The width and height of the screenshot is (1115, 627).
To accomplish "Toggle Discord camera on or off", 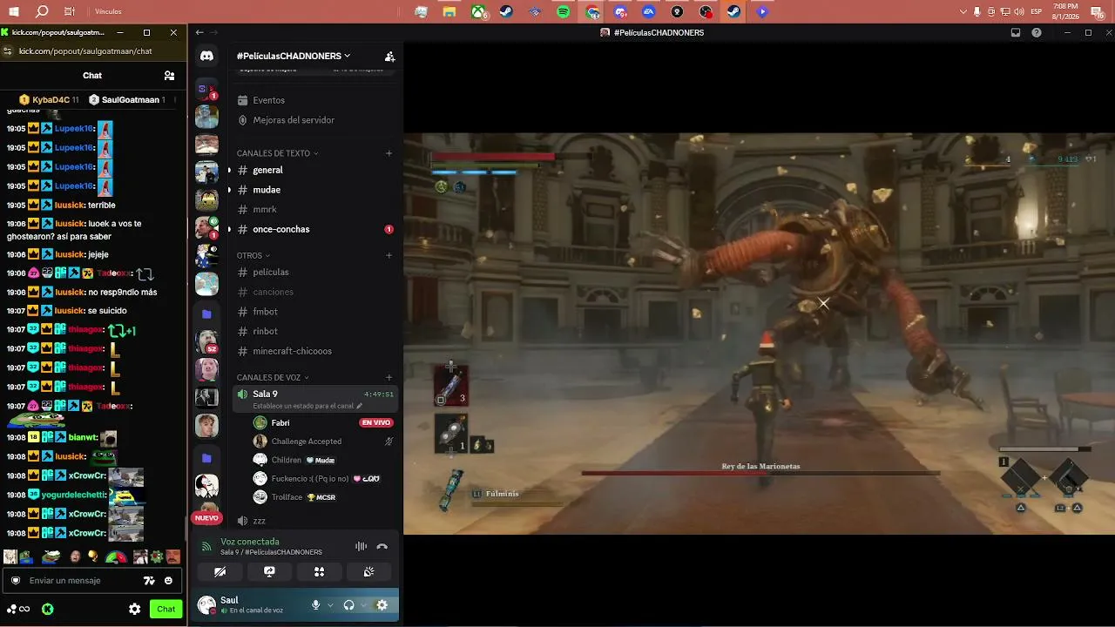I will [x=220, y=572].
